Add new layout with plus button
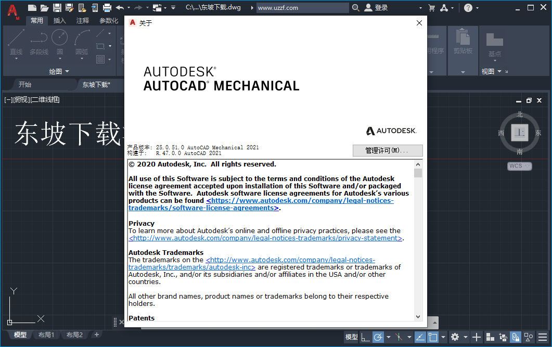 [97, 335]
